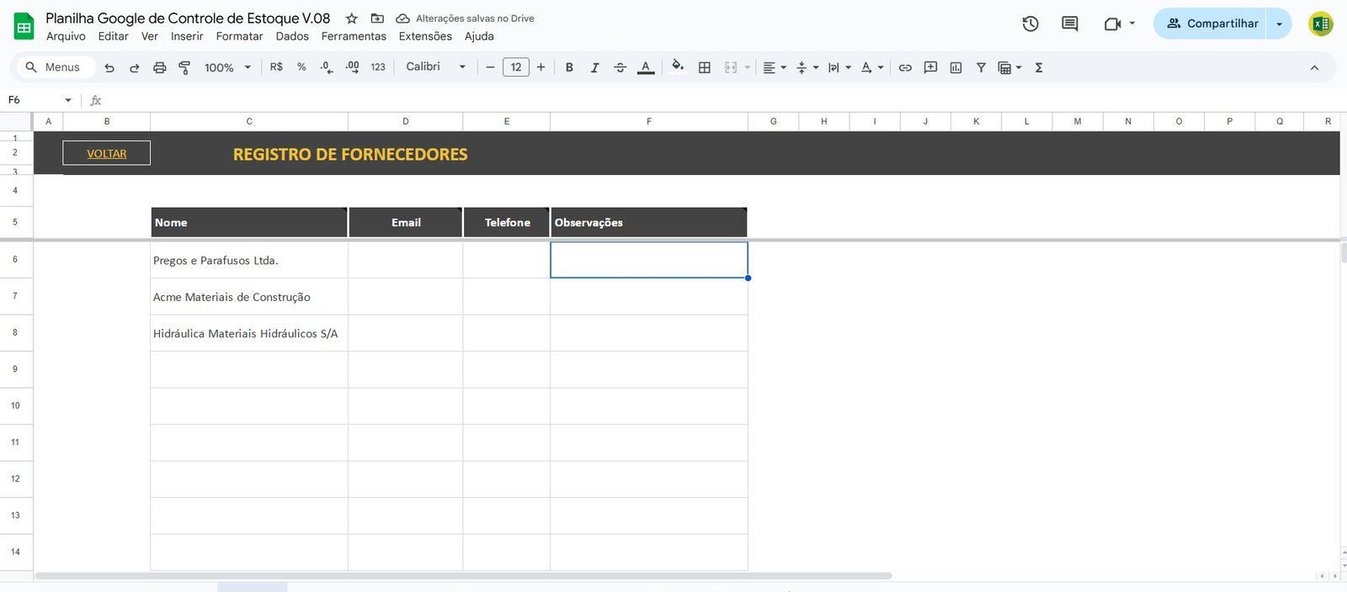
Task: Check Drive save status cloud icon
Action: 402,18
